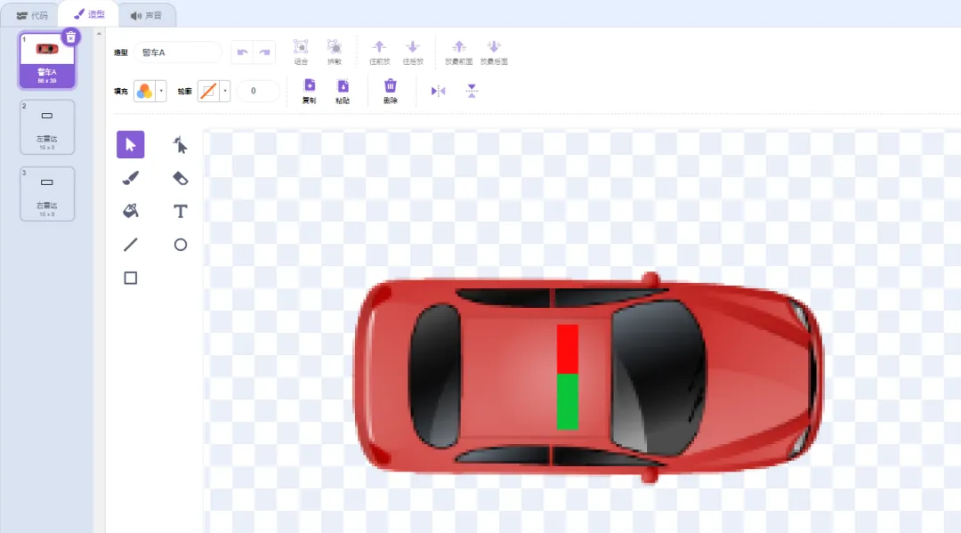The width and height of the screenshot is (961, 533).
Task: Click the green rectangle on the car roof
Action: [x=568, y=402]
